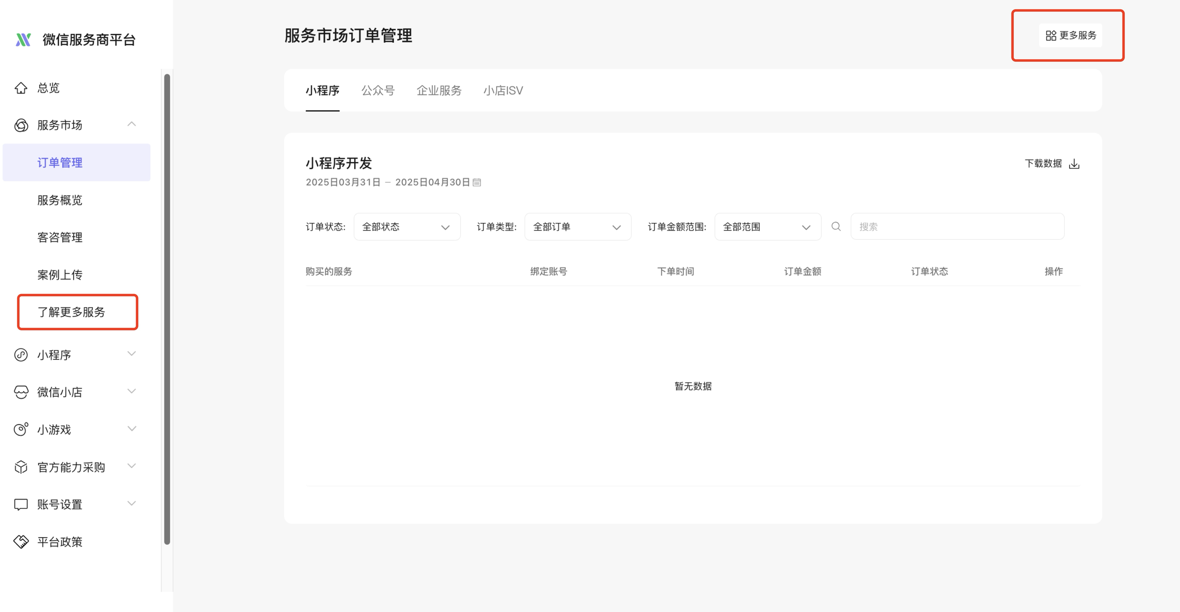The width and height of the screenshot is (1180, 612).
Task: Switch to the 企业服务 tab
Action: click(x=439, y=91)
